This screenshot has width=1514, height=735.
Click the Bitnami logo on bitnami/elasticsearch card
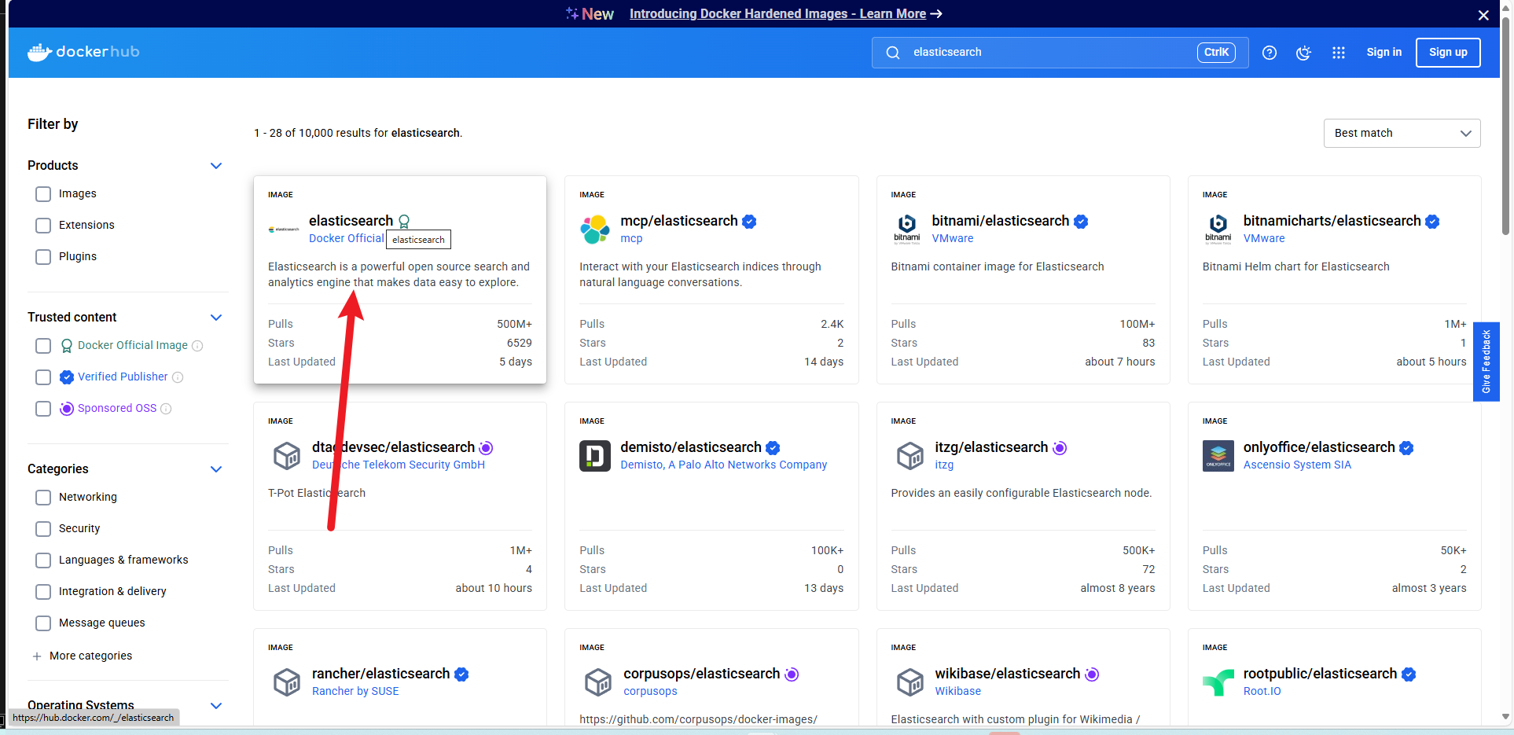[x=906, y=228]
